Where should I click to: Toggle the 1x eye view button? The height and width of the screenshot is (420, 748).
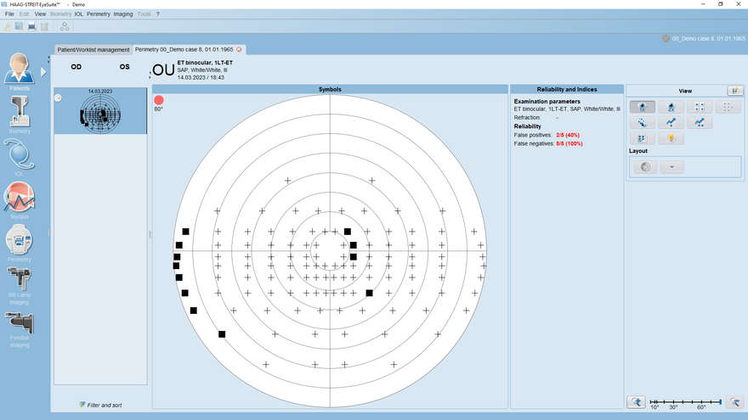642,107
